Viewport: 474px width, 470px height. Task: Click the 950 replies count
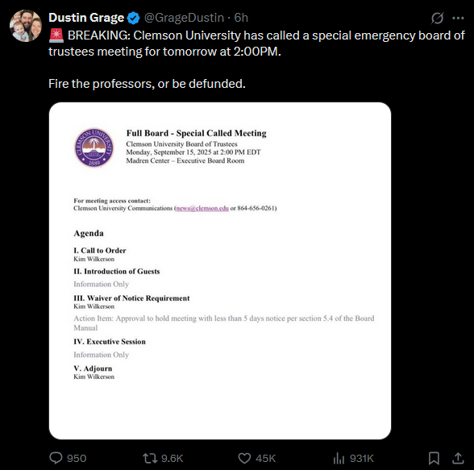pos(77,459)
